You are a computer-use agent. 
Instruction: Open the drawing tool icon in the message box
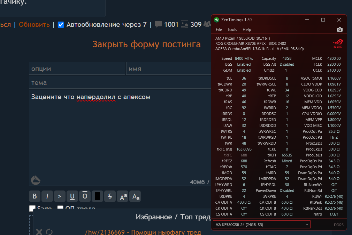[x=36, y=180]
